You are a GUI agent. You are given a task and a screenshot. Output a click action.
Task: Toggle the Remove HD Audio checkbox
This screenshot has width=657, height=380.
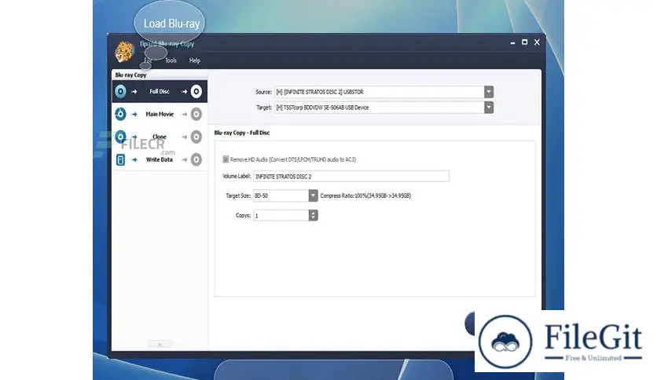[226, 159]
